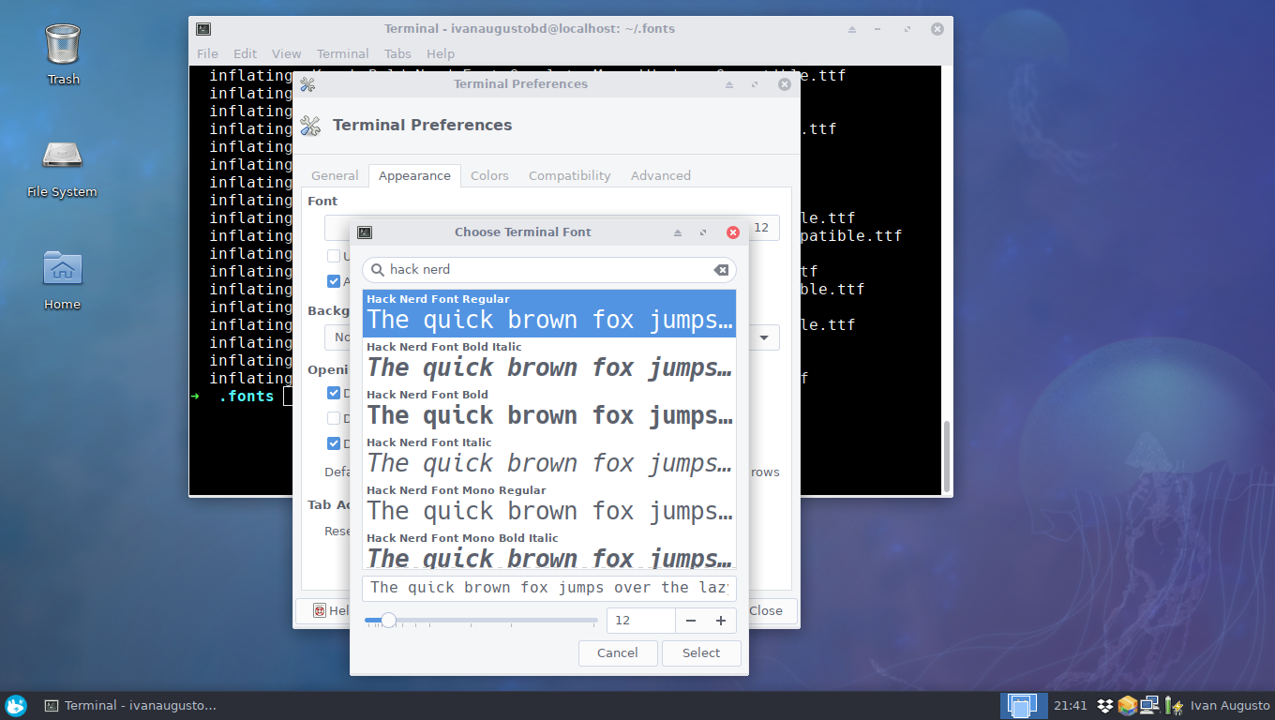Click the font search field

point(549,270)
